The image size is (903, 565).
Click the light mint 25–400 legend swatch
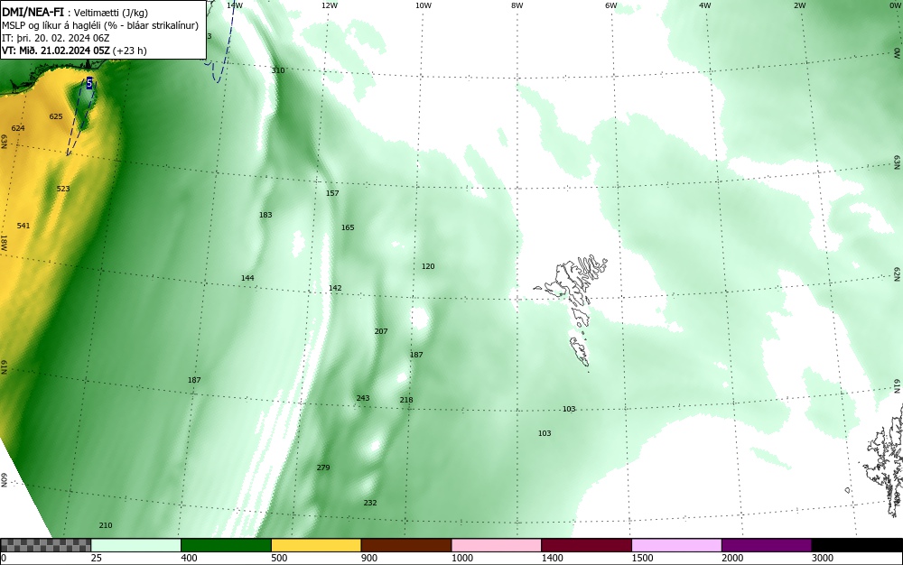136,545
